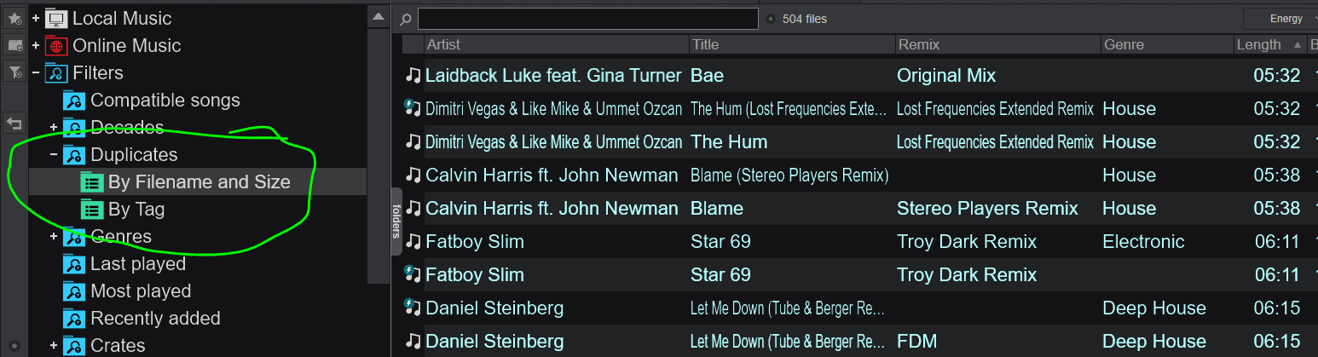Expand the Online Music node with plus sign
The image size is (1318, 357).
point(36,45)
